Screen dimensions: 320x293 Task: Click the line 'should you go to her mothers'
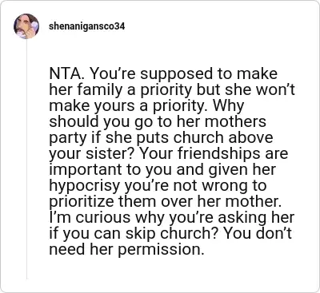click(158, 122)
